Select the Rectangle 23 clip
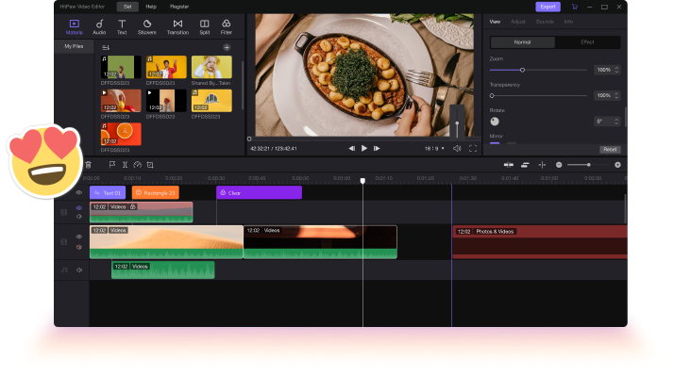The image size is (674, 376). 156,193
